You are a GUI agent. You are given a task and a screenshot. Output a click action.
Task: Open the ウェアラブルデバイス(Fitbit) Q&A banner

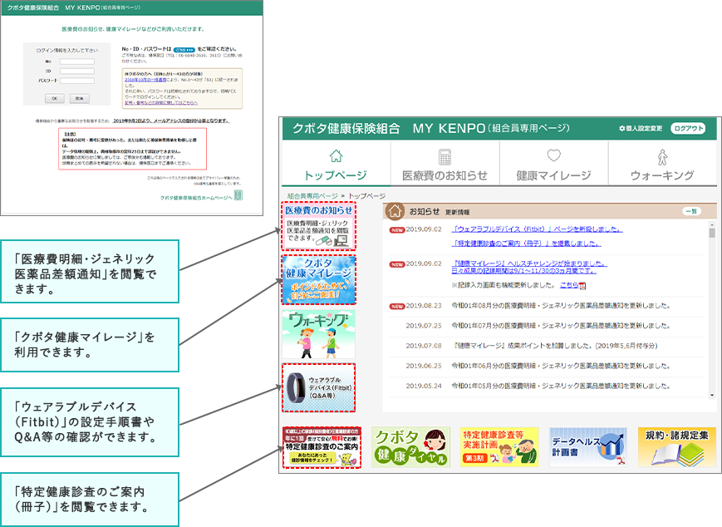319,387
